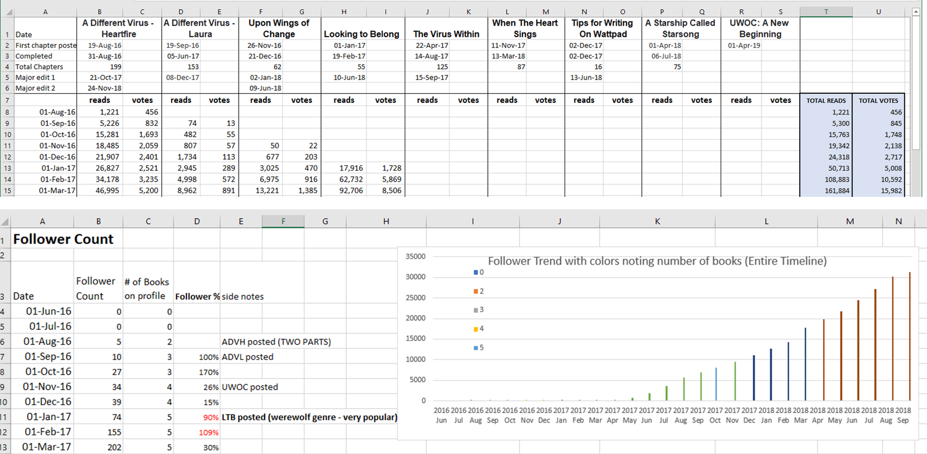Select 'When The Heart Sings' title cell
Viewport: 927px width, 454px height.
526,28
